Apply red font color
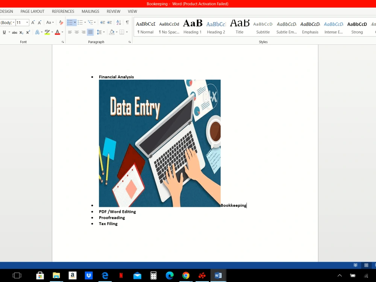The height and width of the screenshot is (282, 376). pos(57,32)
